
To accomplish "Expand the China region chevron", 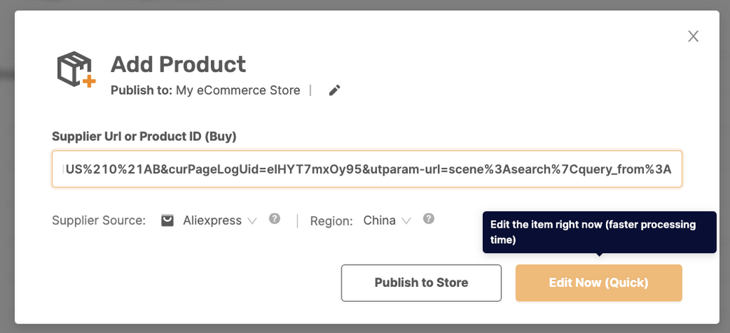I will point(406,221).
